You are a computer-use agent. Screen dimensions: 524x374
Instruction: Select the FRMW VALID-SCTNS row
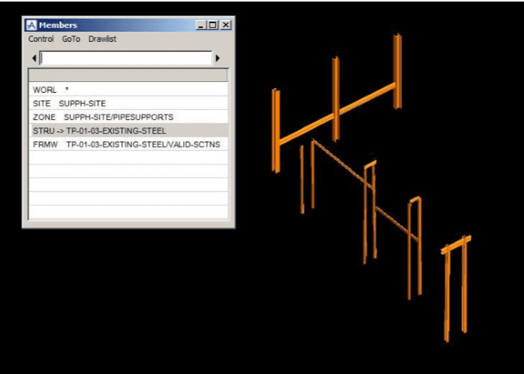128,144
